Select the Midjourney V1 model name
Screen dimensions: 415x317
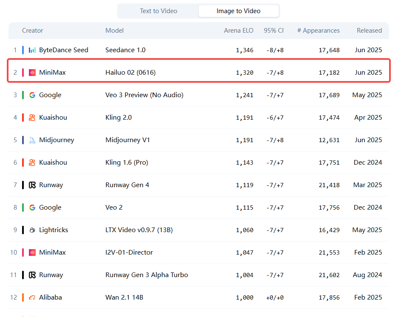127,140
